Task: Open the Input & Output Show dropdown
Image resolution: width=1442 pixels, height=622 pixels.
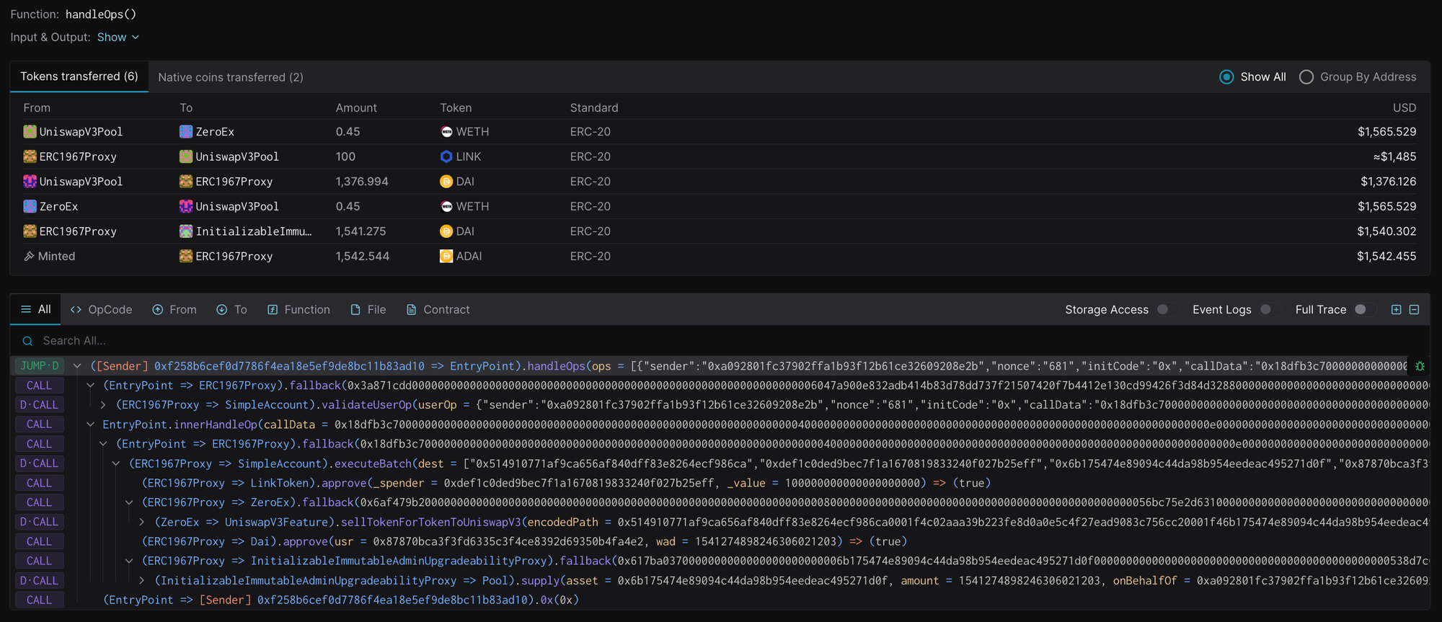Action: (118, 37)
